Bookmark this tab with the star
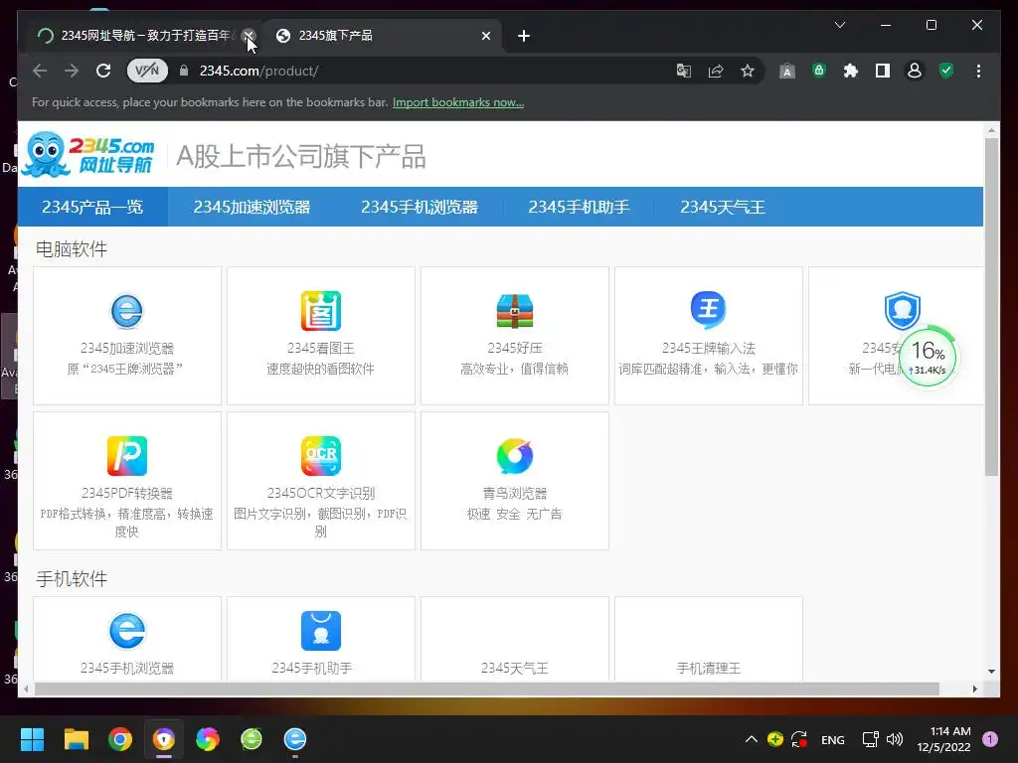 tap(748, 71)
